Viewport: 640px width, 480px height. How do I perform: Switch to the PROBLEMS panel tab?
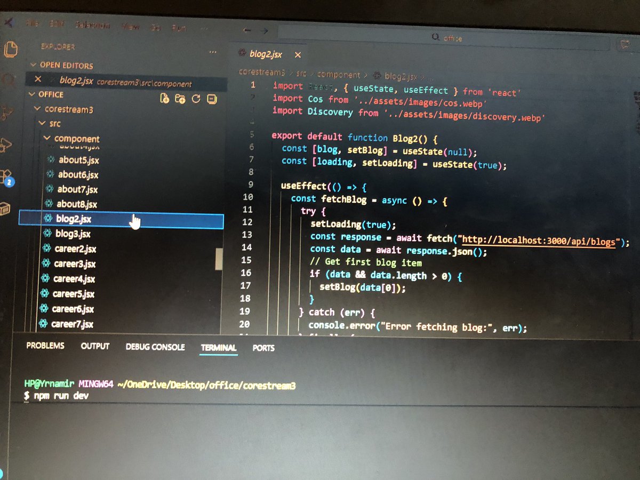[45, 346]
